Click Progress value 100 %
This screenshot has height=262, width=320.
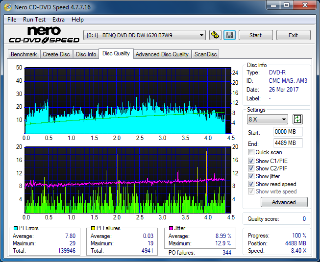click(x=299, y=236)
